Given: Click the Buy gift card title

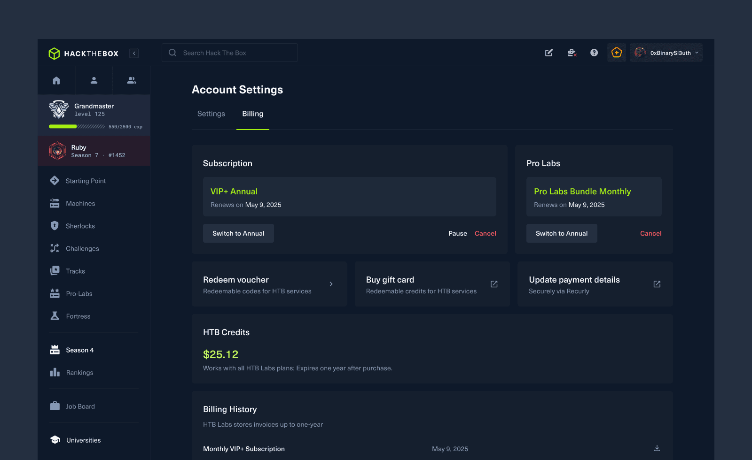Looking at the screenshot, I should click(390, 280).
